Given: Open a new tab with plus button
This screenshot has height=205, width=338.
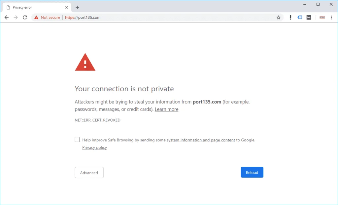Looking at the screenshot, I should tap(78, 7).
